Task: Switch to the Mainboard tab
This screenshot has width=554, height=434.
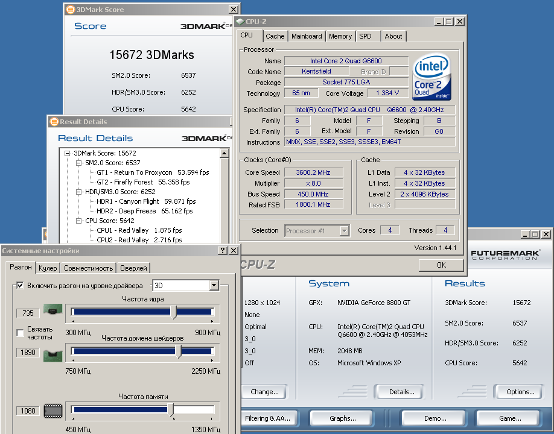Action: [307, 36]
